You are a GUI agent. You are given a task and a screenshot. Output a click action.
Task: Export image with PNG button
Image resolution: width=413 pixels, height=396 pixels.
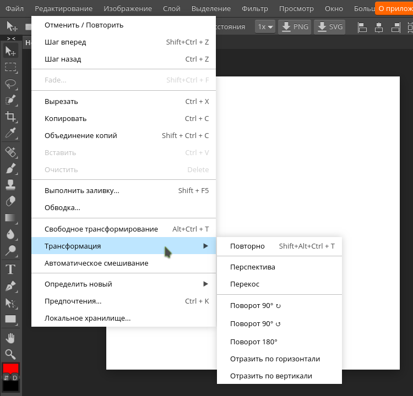tap(295, 27)
